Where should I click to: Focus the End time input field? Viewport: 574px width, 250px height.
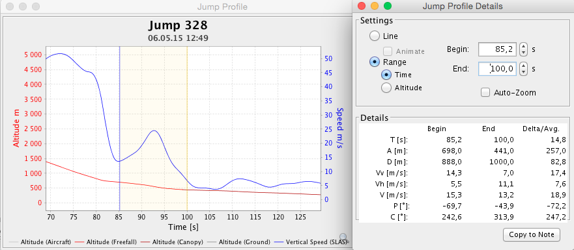497,68
